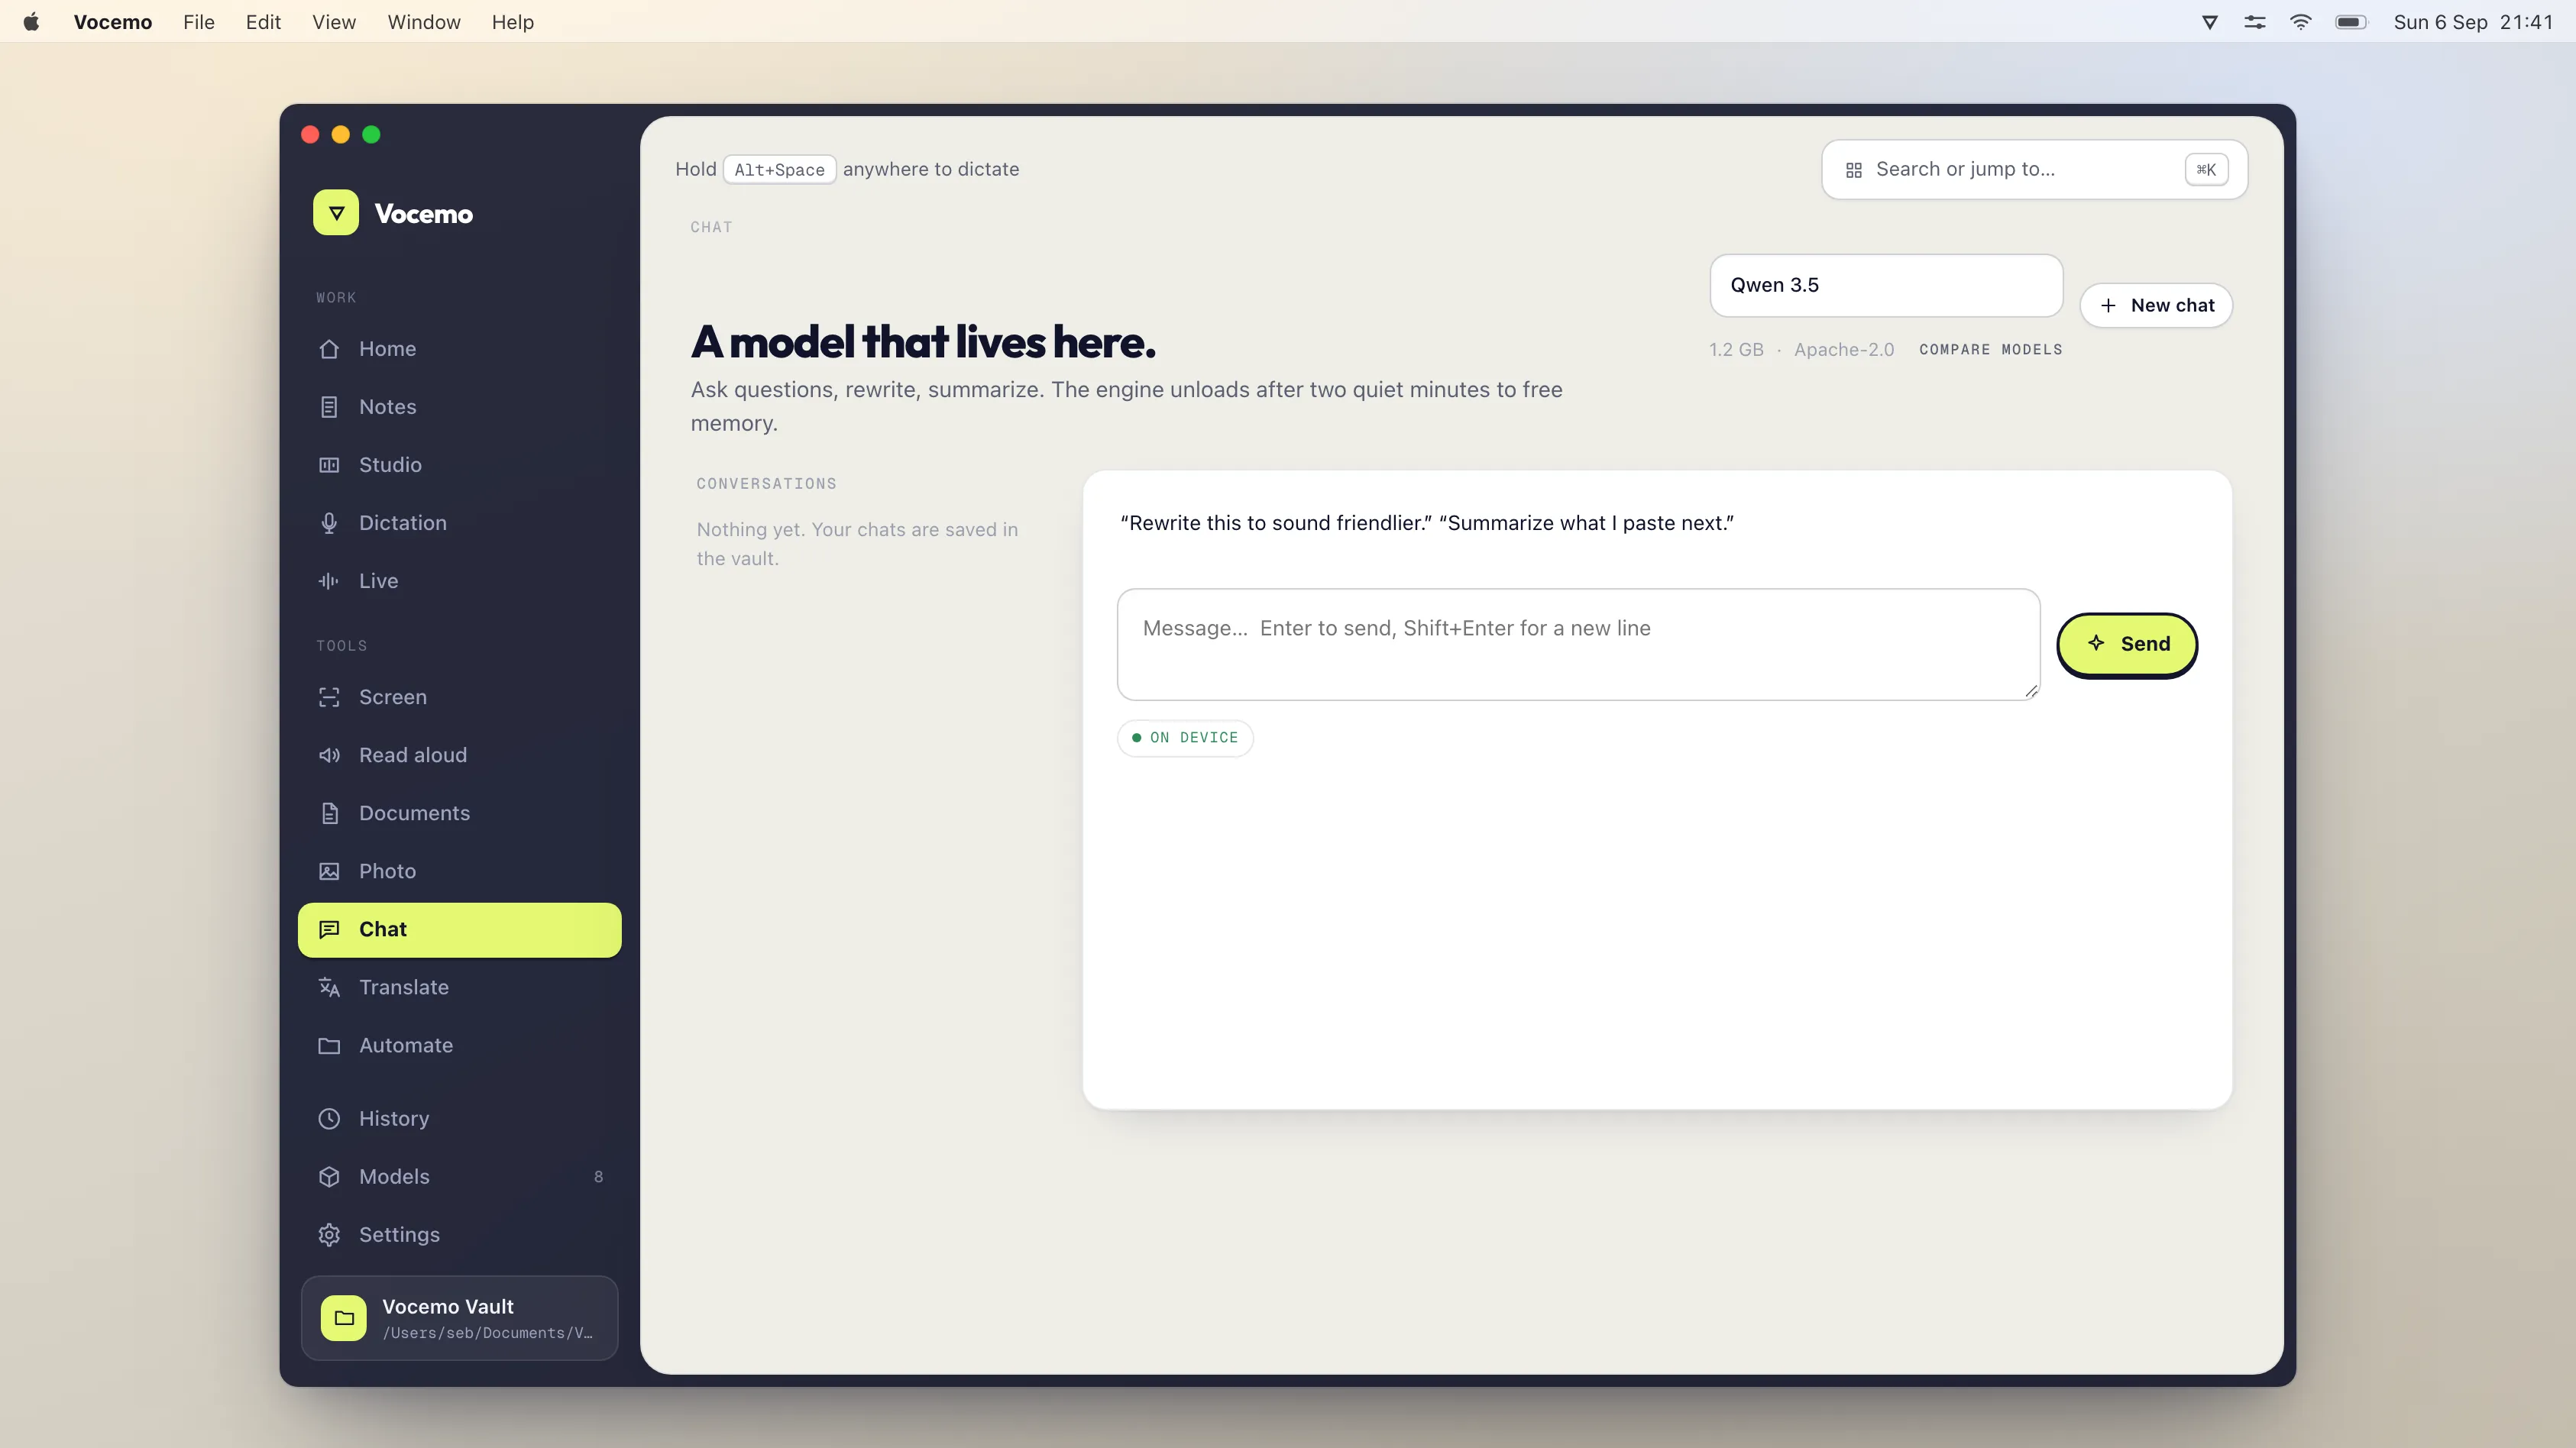Open Control Center from menu bar
2576x1448 pixels.
coord(2255,22)
